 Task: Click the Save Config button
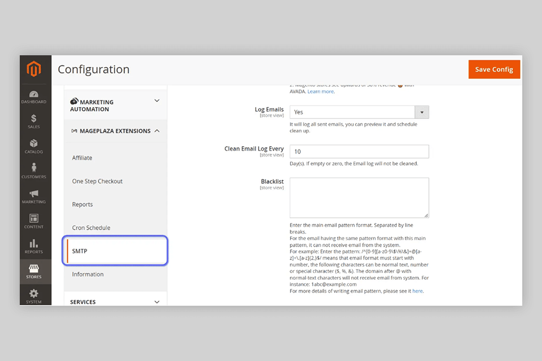(494, 69)
